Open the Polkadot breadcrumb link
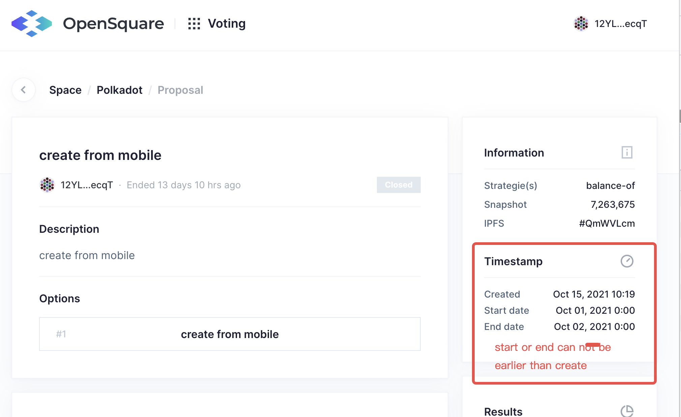 coord(120,90)
